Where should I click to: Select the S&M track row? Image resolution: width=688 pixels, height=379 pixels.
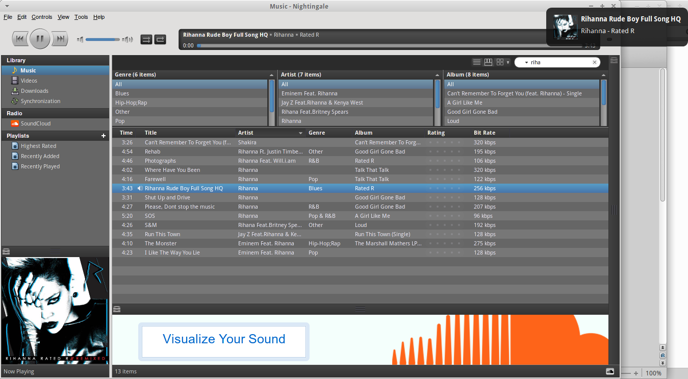[x=360, y=225]
